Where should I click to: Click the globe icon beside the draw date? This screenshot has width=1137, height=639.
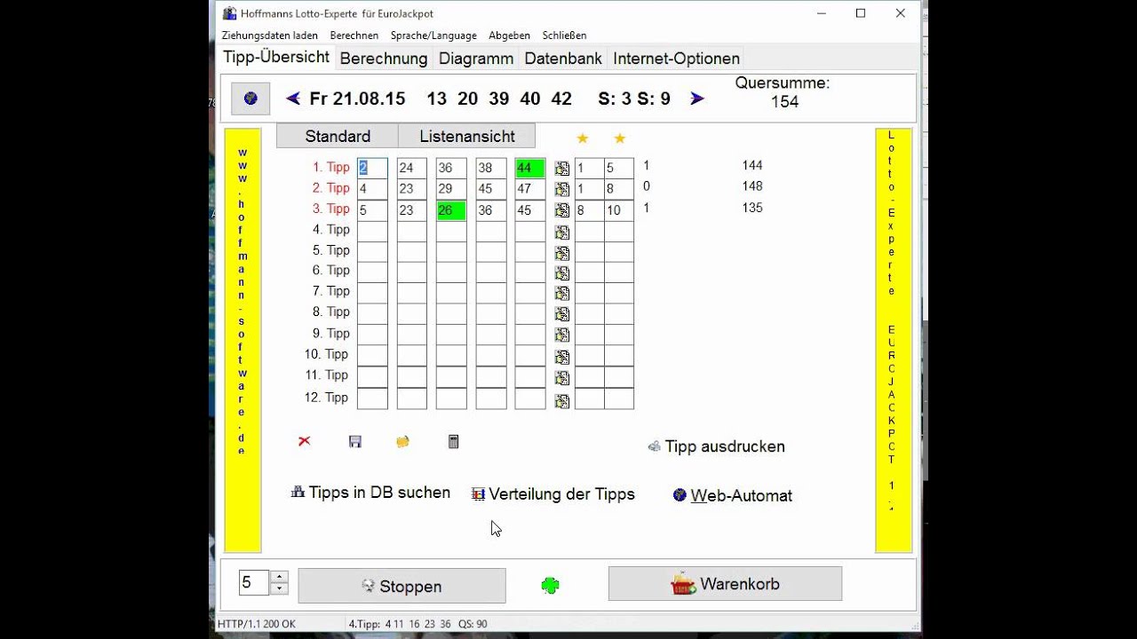(x=250, y=99)
